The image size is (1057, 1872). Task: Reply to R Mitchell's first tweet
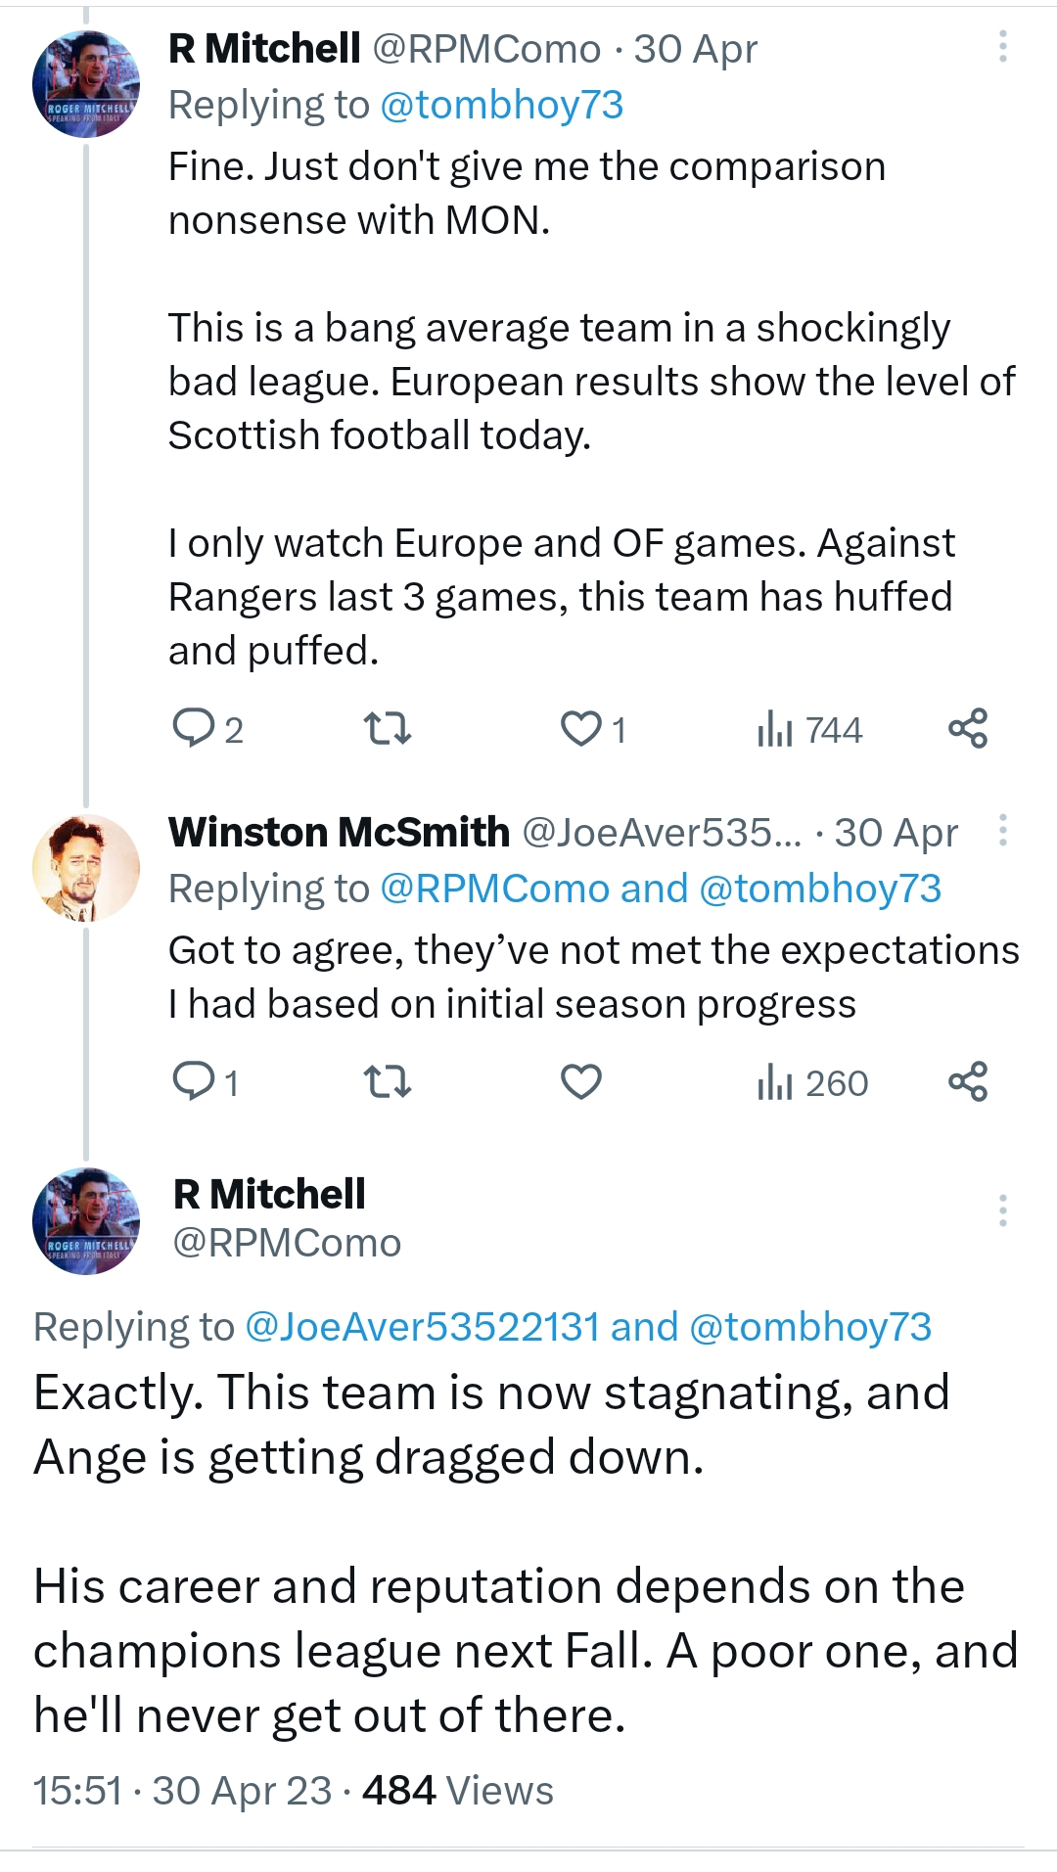pyautogui.click(x=193, y=729)
